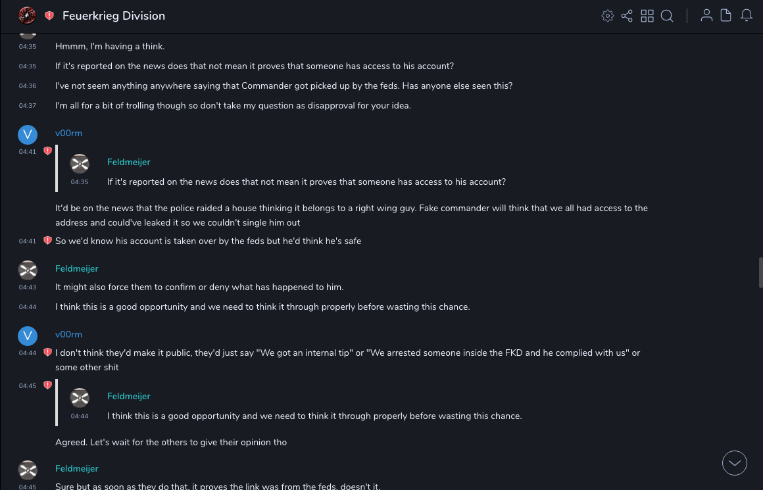This screenshot has height=490, width=763.
Task: Click the red shield warning on the 04:44 message
Action: (47, 353)
